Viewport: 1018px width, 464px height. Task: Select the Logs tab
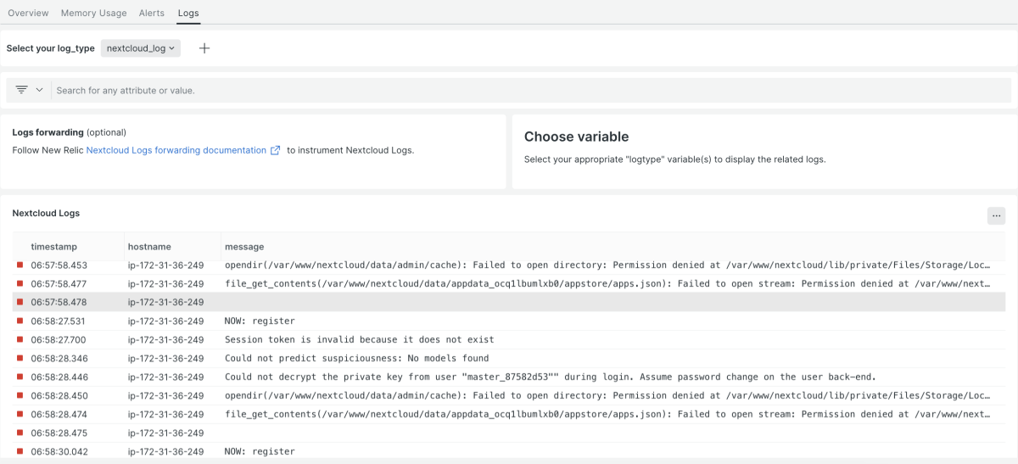188,13
